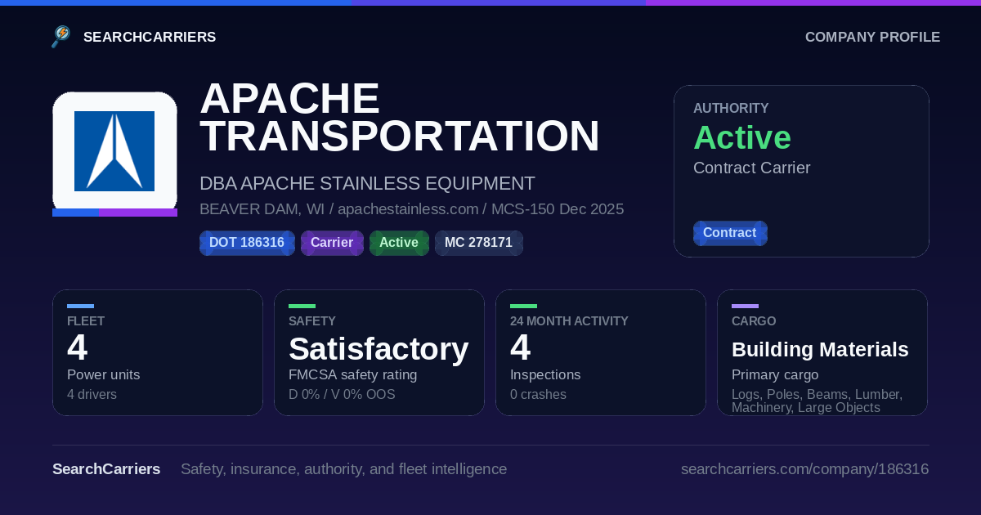Click the D 0% / V 0% OOS text

[342, 395]
